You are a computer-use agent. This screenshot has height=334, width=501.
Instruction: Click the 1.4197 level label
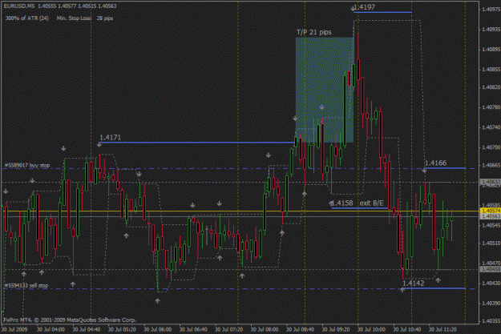click(x=365, y=7)
